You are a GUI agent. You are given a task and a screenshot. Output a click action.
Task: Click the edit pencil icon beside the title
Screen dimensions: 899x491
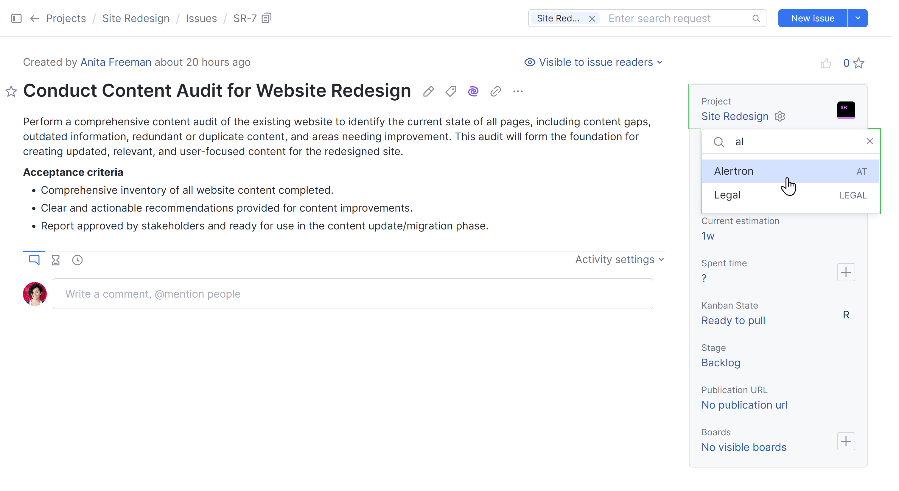(x=428, y=92)
